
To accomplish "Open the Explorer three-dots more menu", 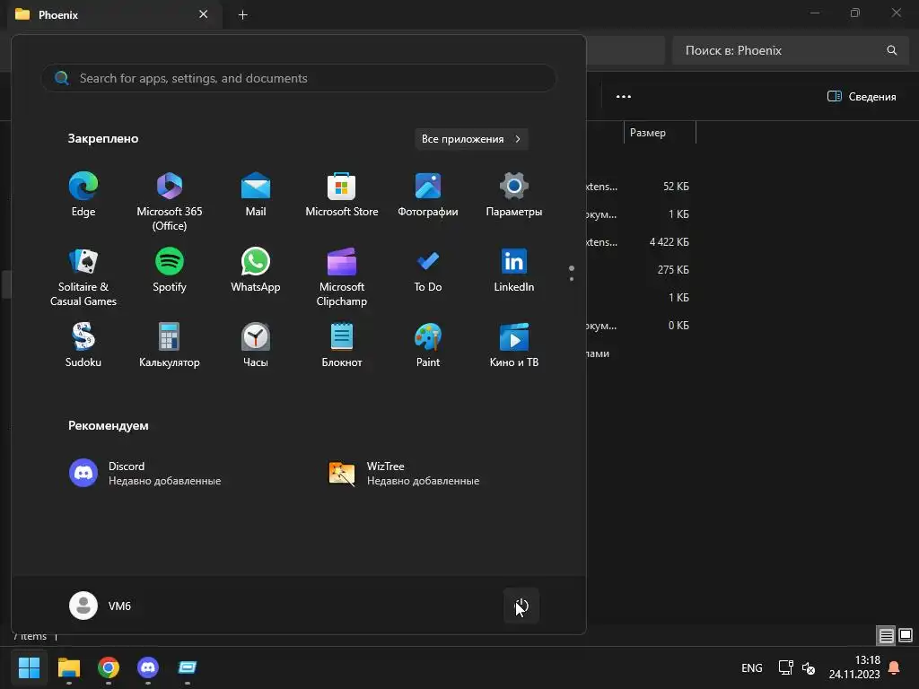I will coord(624,96).
